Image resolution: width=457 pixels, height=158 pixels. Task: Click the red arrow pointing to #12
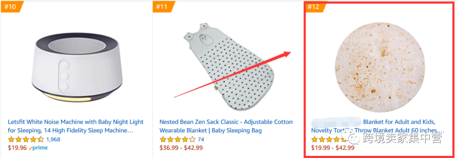point(232,74)
